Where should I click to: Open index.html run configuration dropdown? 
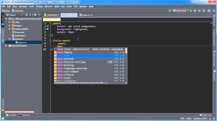pos(180,11)
